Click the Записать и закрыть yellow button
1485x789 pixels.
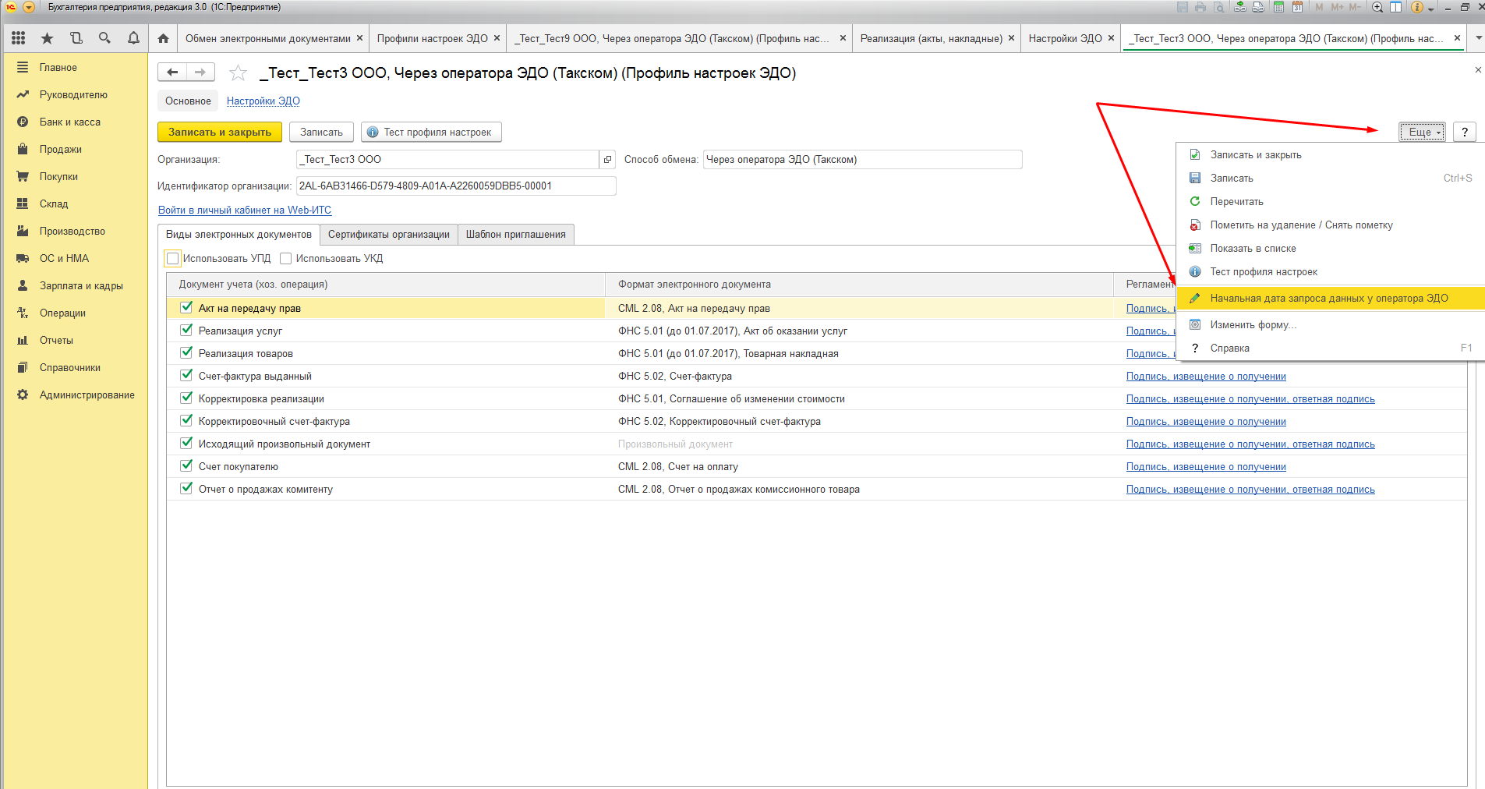coord(220,133)
